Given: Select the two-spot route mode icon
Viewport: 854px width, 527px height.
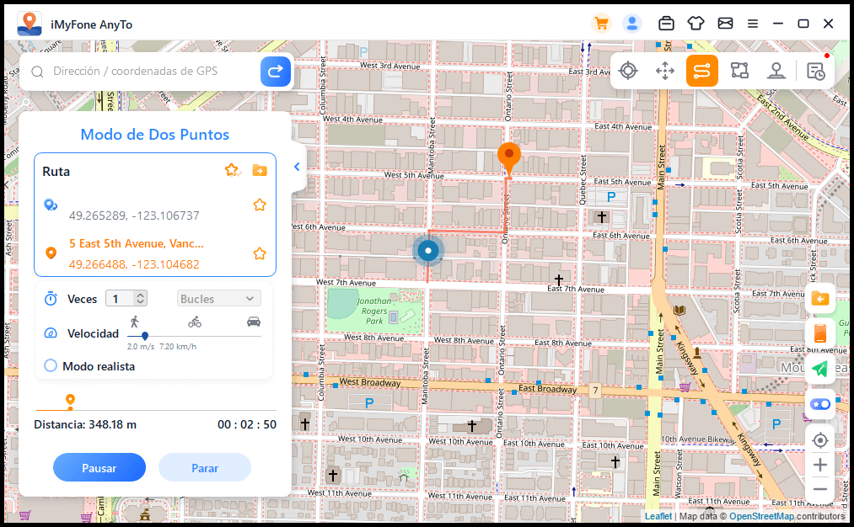Looking at the screenshot, I should [701, 71].
